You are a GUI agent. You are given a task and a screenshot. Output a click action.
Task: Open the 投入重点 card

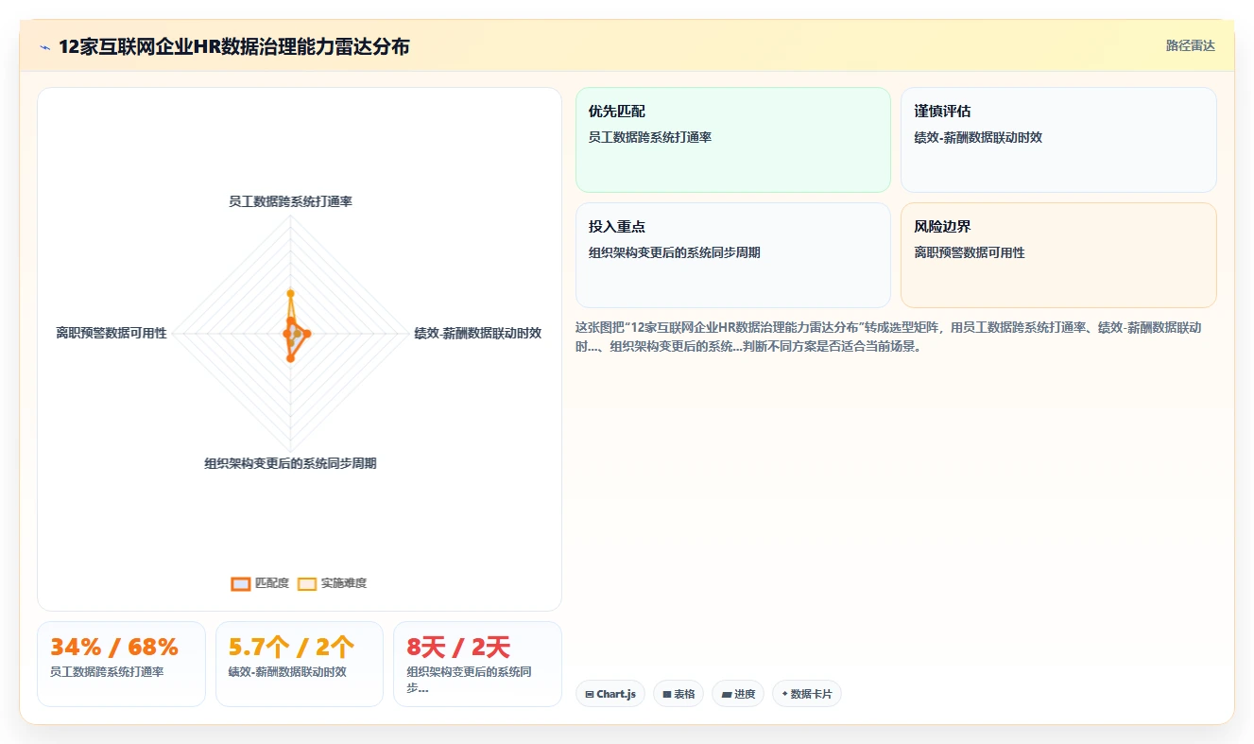[x=733, y=255]
